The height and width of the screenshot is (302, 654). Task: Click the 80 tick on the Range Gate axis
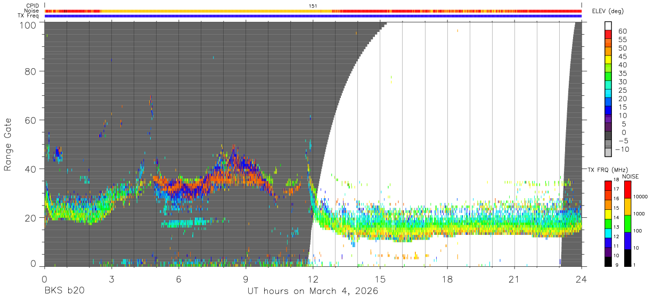[x=31, y=71]
